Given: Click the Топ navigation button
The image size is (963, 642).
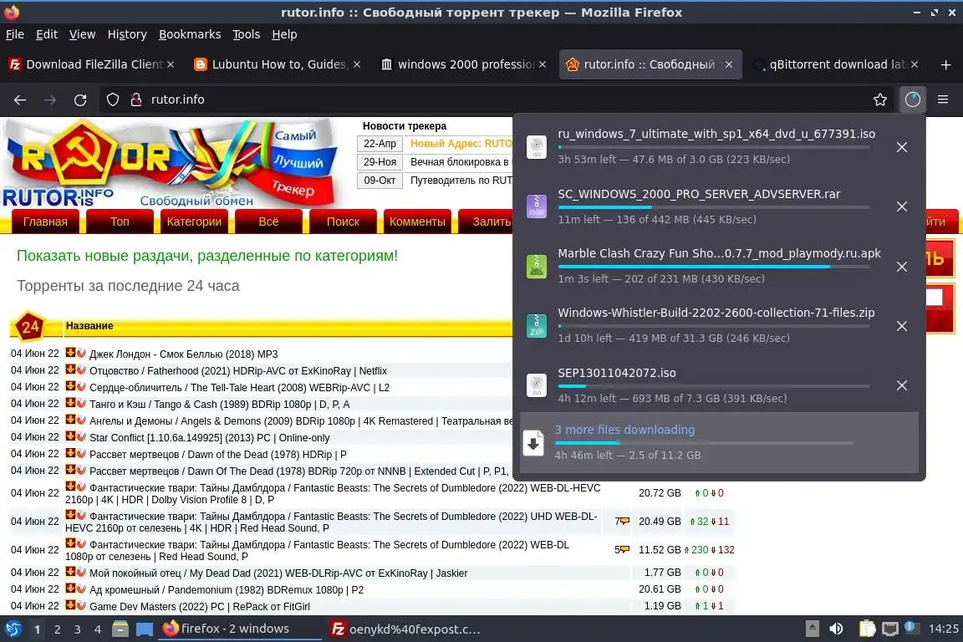Looking at the screenshot, I should click(x=120, y=222).
